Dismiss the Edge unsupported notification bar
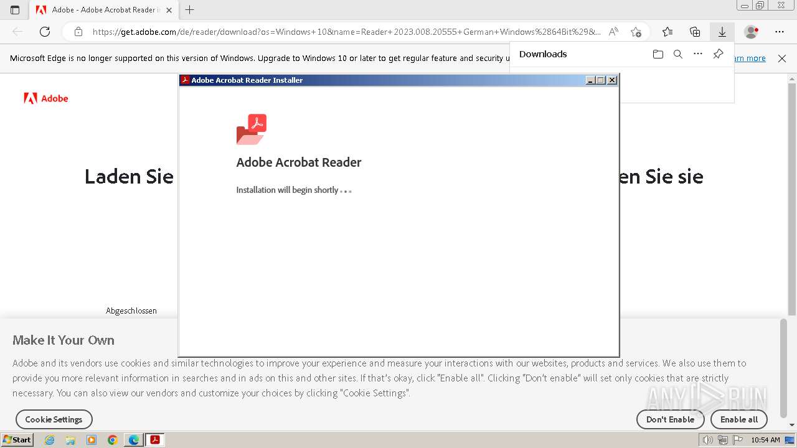Image resolution: width=797 pixels, height=448 pixels. (782, 58)
